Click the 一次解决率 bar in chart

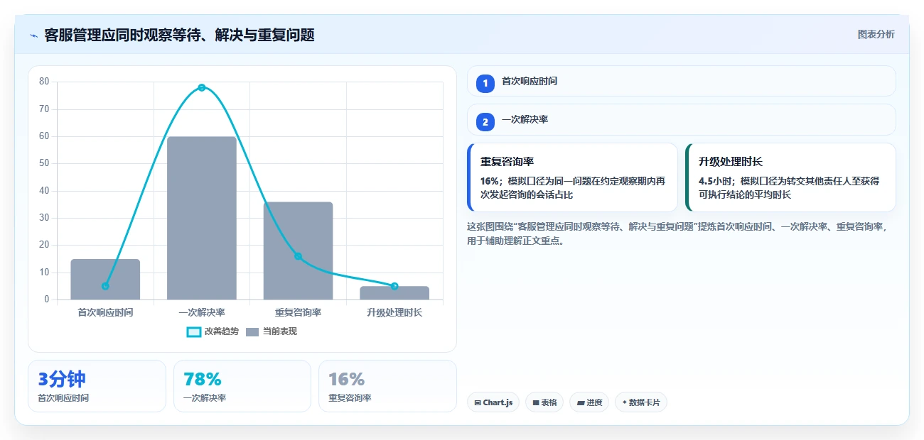pos(202,218)
